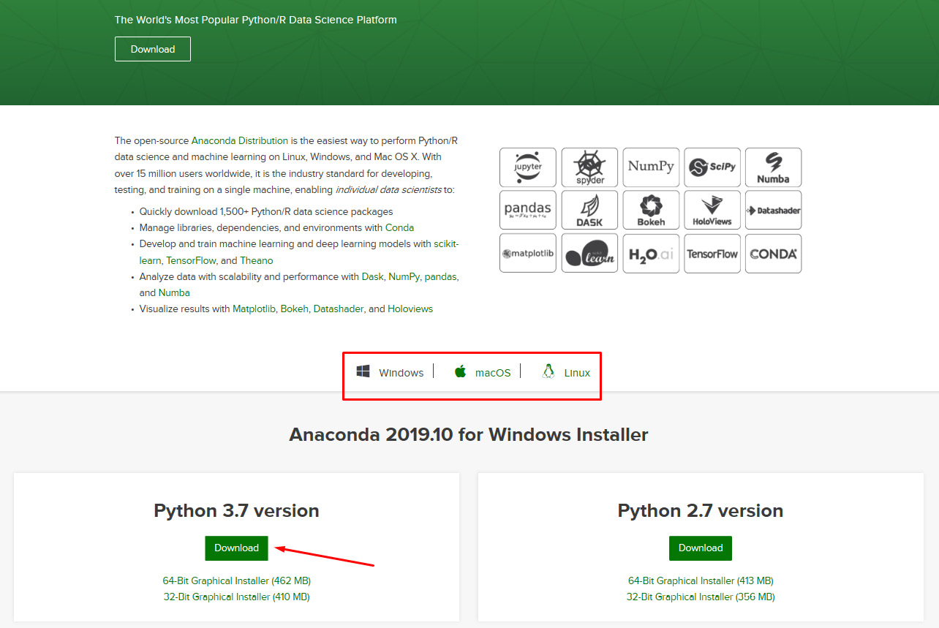
Task: Open the Datashader logo tile
Action: 773,211
